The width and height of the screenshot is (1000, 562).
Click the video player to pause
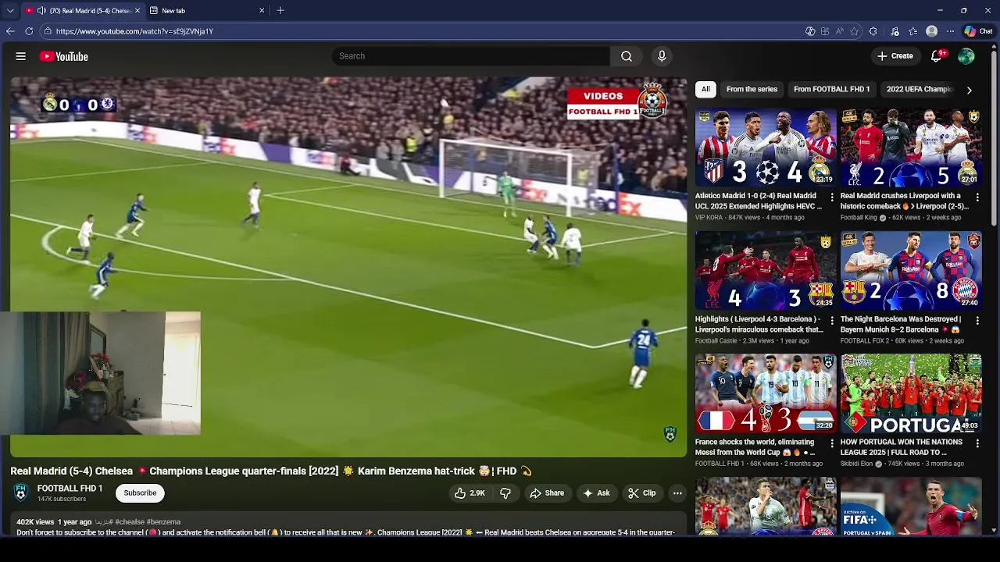(348, 267)
